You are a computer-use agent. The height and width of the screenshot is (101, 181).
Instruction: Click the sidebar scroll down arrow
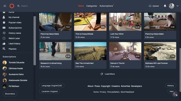point(35,100)
